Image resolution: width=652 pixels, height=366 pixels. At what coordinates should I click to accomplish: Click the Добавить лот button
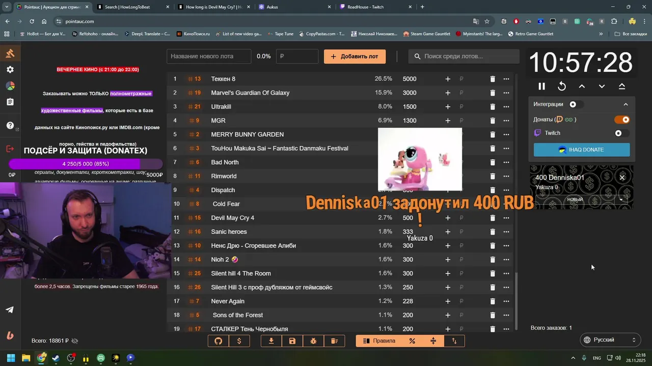[355, 56]
